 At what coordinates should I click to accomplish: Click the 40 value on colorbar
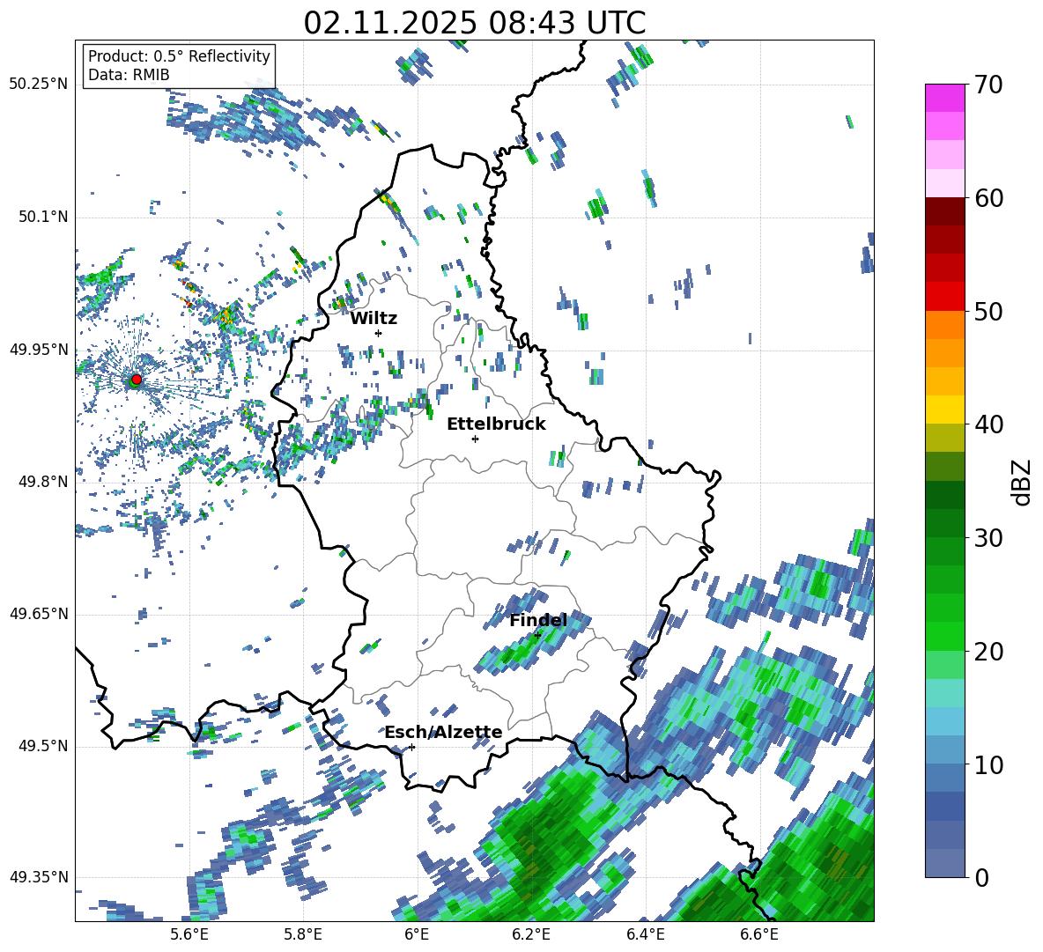[988, 424]
